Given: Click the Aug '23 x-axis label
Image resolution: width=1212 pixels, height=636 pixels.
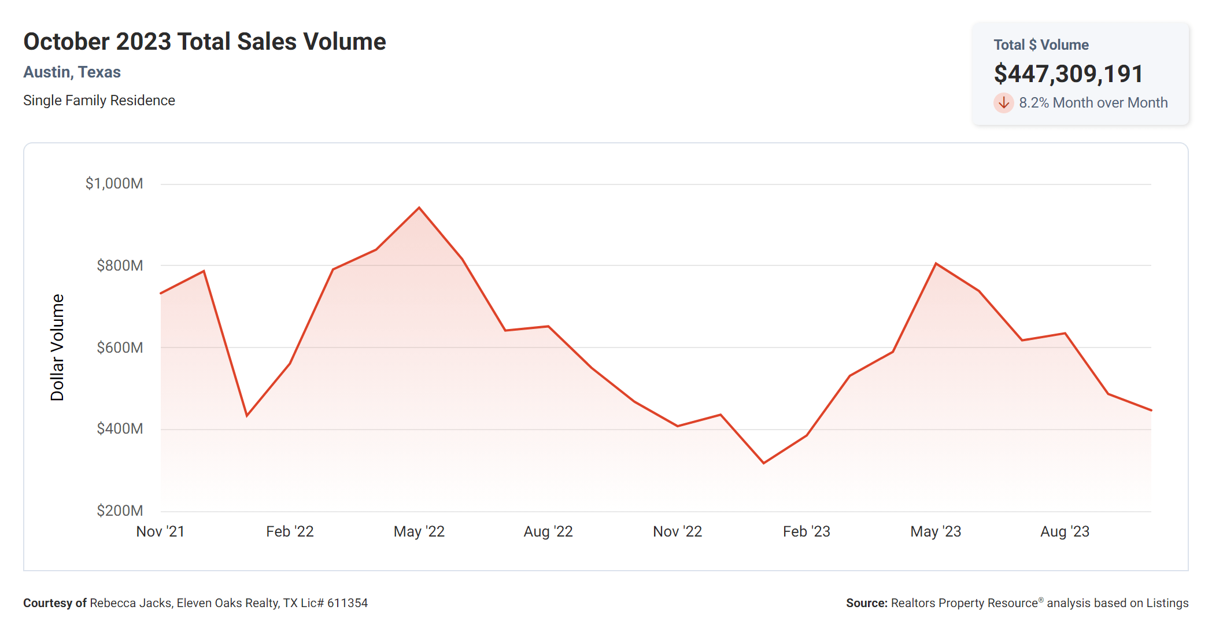Looking at the screenshot, I should (1065, 531).
